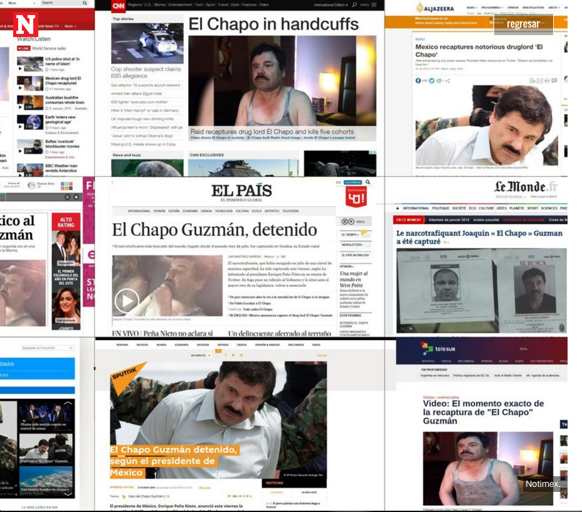
Task: Play the El País El Chapo video
Action: 127,301
